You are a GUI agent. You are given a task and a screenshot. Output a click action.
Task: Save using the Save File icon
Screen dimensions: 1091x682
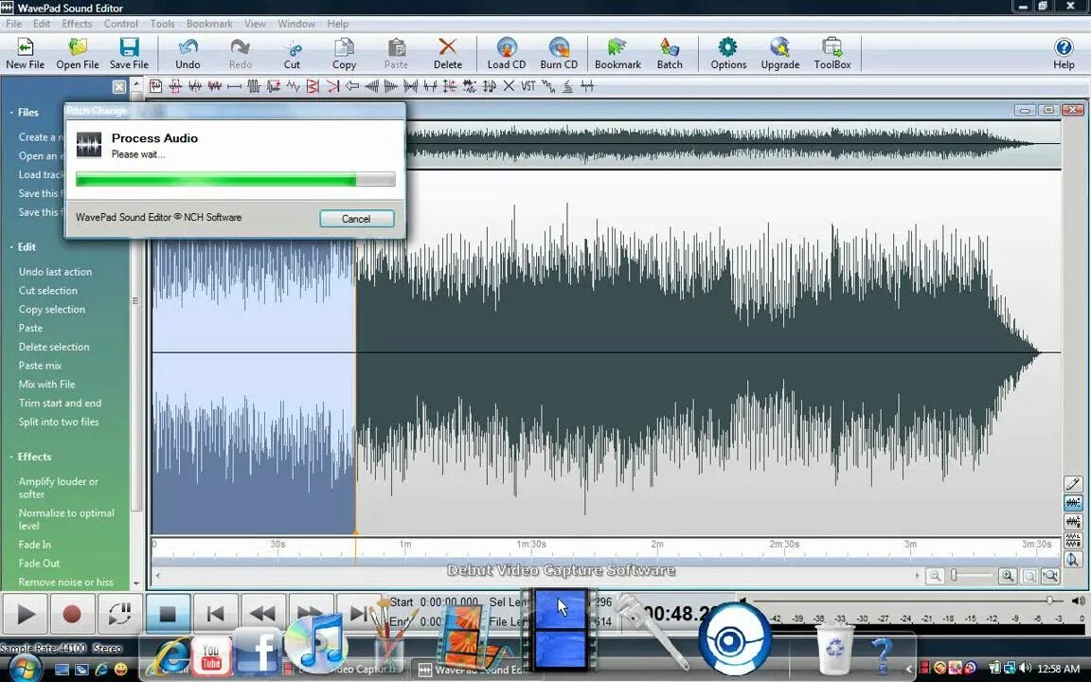[x=129, y=54]
